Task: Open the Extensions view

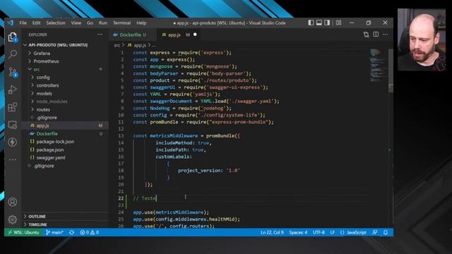Action: click(x=13, y=107)
